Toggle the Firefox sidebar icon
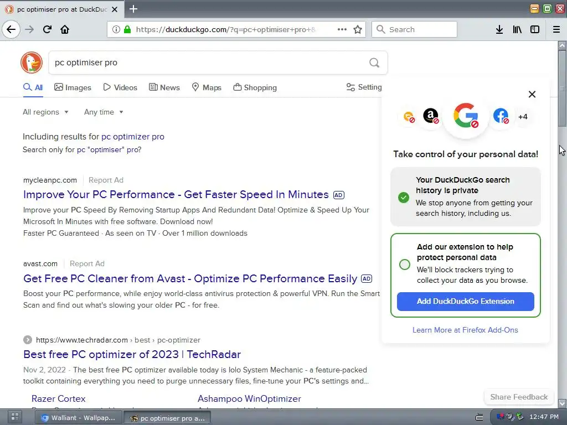567x425 pixels. (x=535, y=29)
